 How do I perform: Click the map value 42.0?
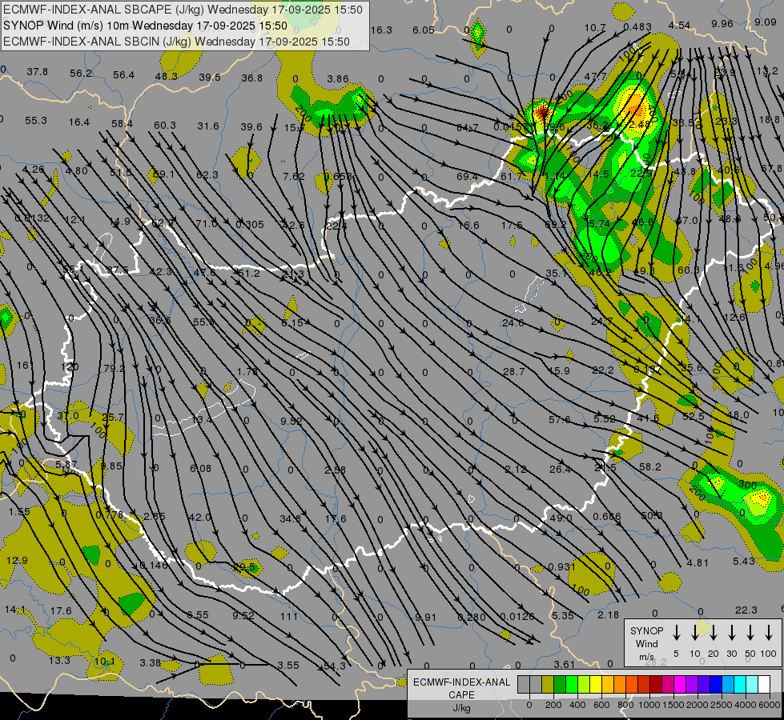[200, 517]
